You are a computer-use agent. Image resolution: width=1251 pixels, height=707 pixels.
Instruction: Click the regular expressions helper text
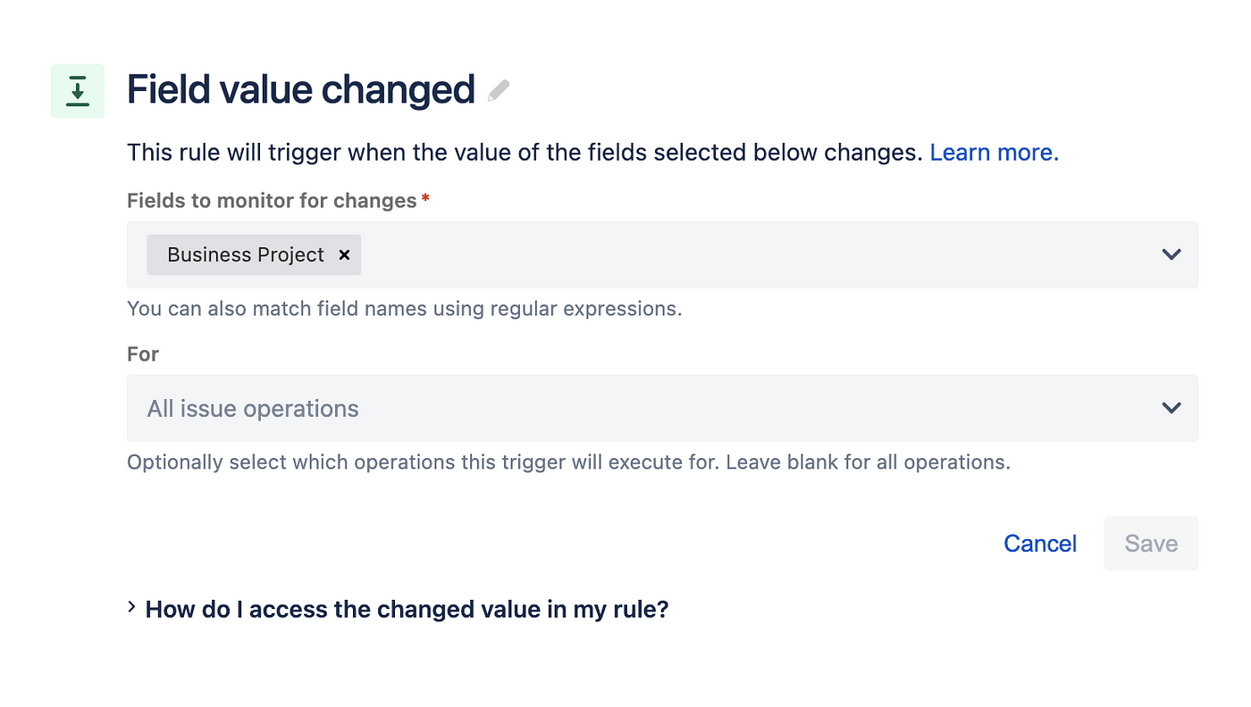pos(405,309)
